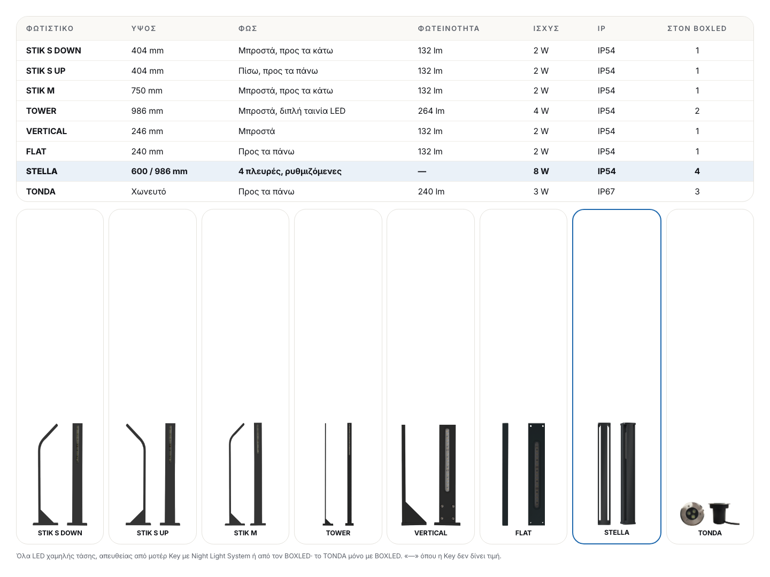The height and width of the screenshot is (577, 770).
Task: Click the TOWER name in the table
Action: 41,111
